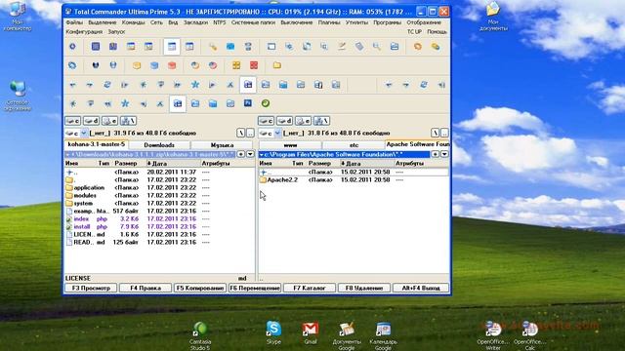Go to parent directory in the right panel
625x351 pixels.
pyautogui.click(x=444, y=133)
